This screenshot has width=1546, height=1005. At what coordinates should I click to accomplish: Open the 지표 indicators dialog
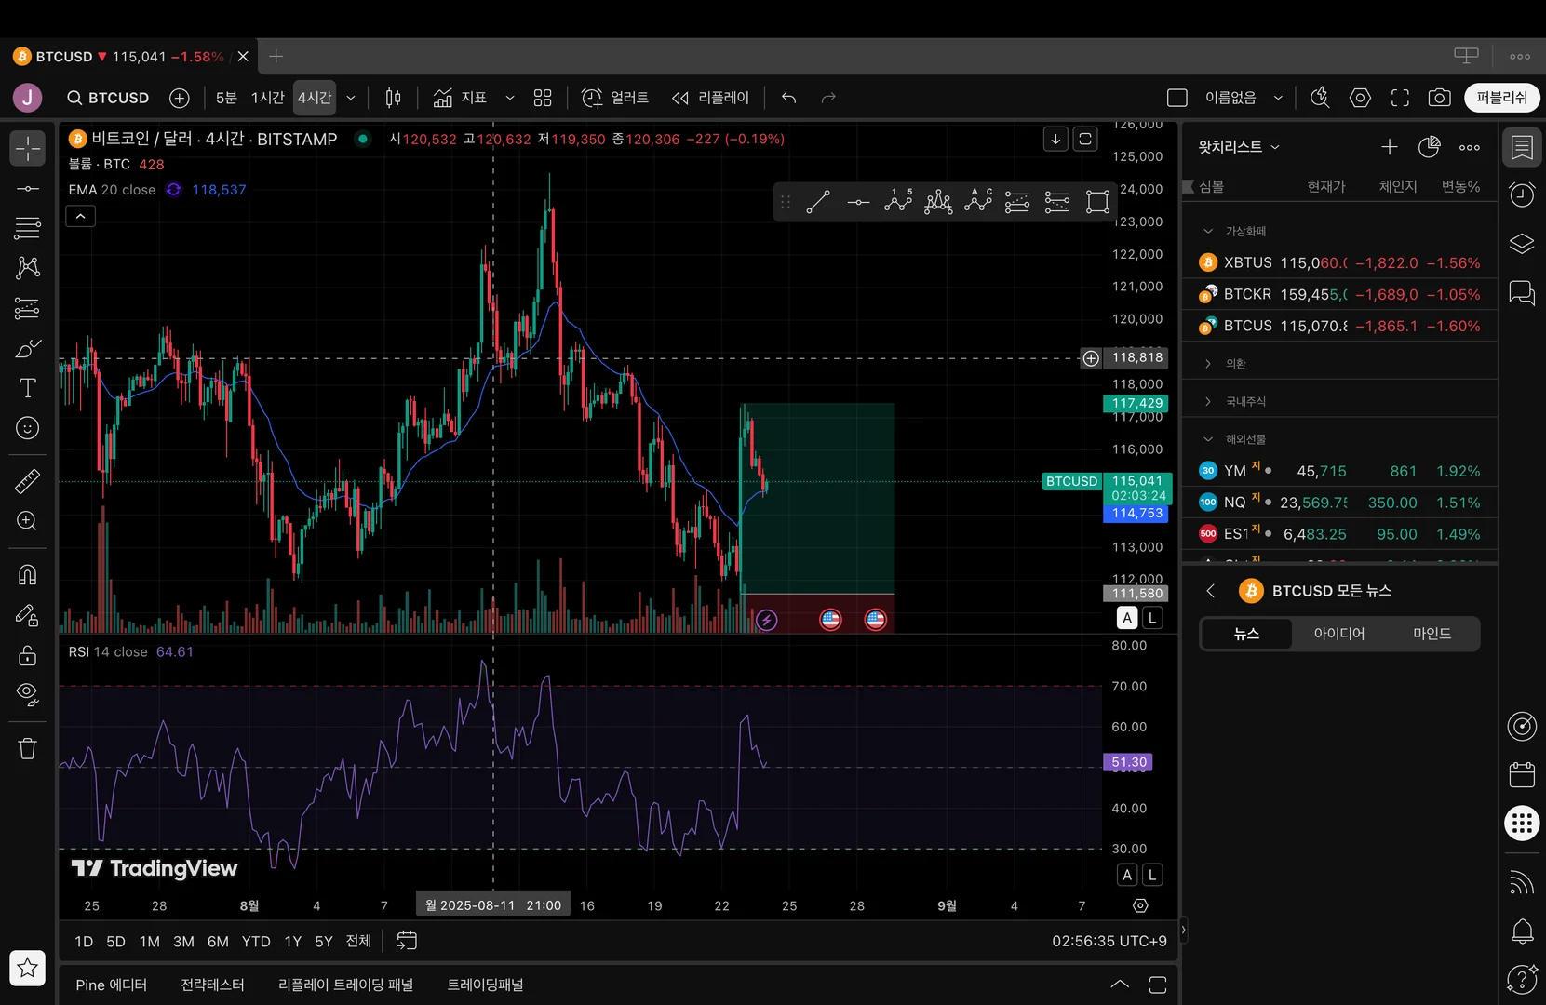460,98
